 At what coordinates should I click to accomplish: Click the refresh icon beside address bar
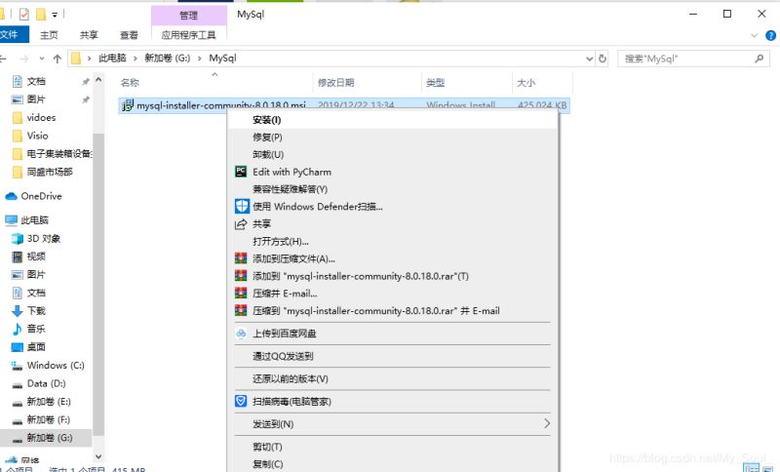(x=603, y=59)
